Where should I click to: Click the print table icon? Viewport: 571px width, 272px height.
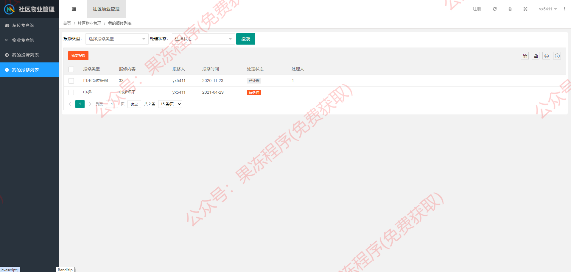[547, 56]
